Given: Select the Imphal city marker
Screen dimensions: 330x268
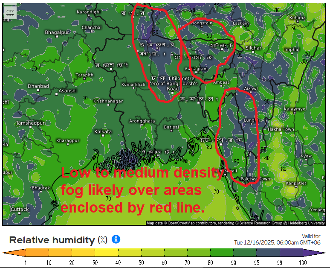Looking at the screenshot, I should [292, 55].
